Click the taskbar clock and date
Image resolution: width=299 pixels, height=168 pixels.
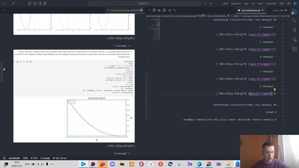[17, 164]
